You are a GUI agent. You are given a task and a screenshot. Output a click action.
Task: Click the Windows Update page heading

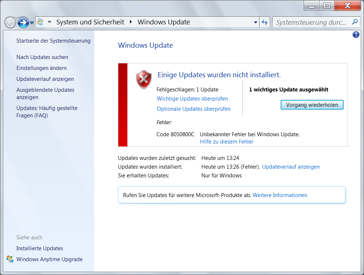[x=145, y=45]
